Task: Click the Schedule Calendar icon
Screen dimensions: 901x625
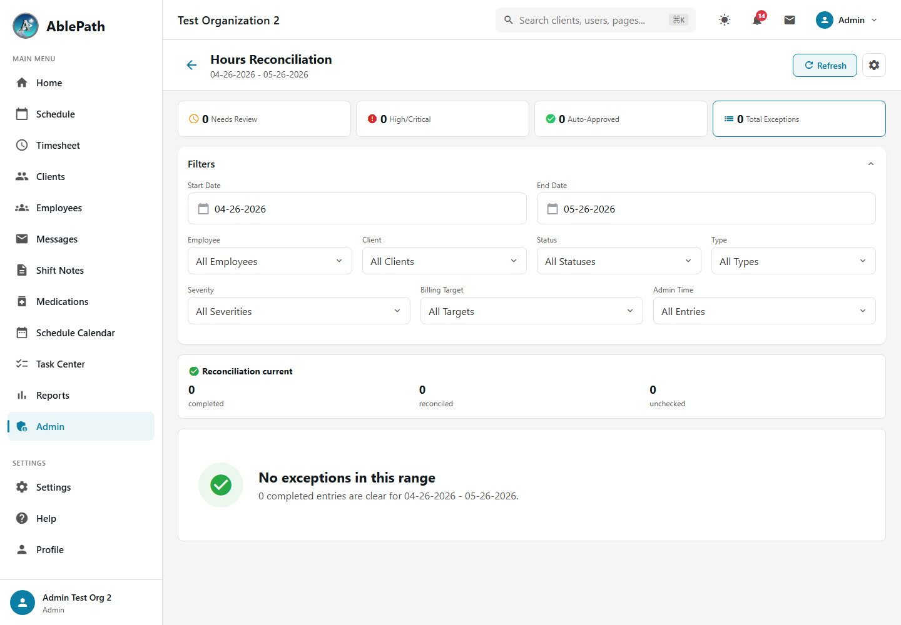Action: pos(22,332)
